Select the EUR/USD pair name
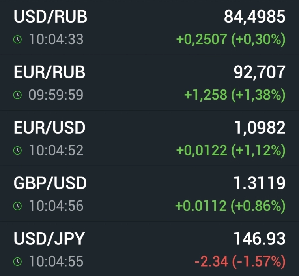The width and height of the screenshot is (299, 276). point(49,127)
